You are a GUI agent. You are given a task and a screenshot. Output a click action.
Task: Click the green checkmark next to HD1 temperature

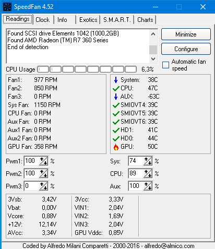click(116, 131)
